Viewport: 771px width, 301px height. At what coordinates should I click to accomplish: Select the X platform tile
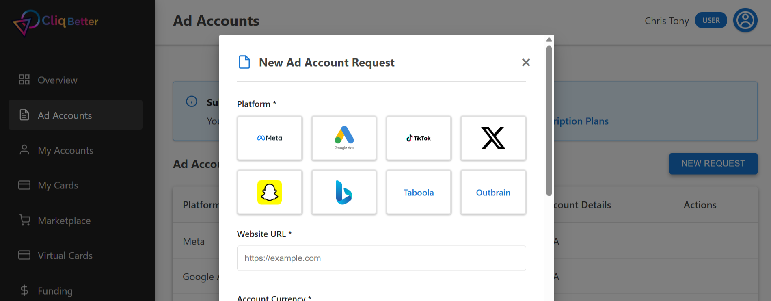click(493, 138)
